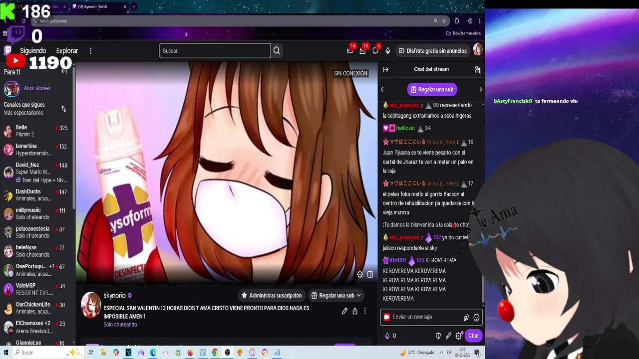This screenshot has height=359, width=639.
Task: Open Gelle channel in sidebar
Action: (36, 131)
